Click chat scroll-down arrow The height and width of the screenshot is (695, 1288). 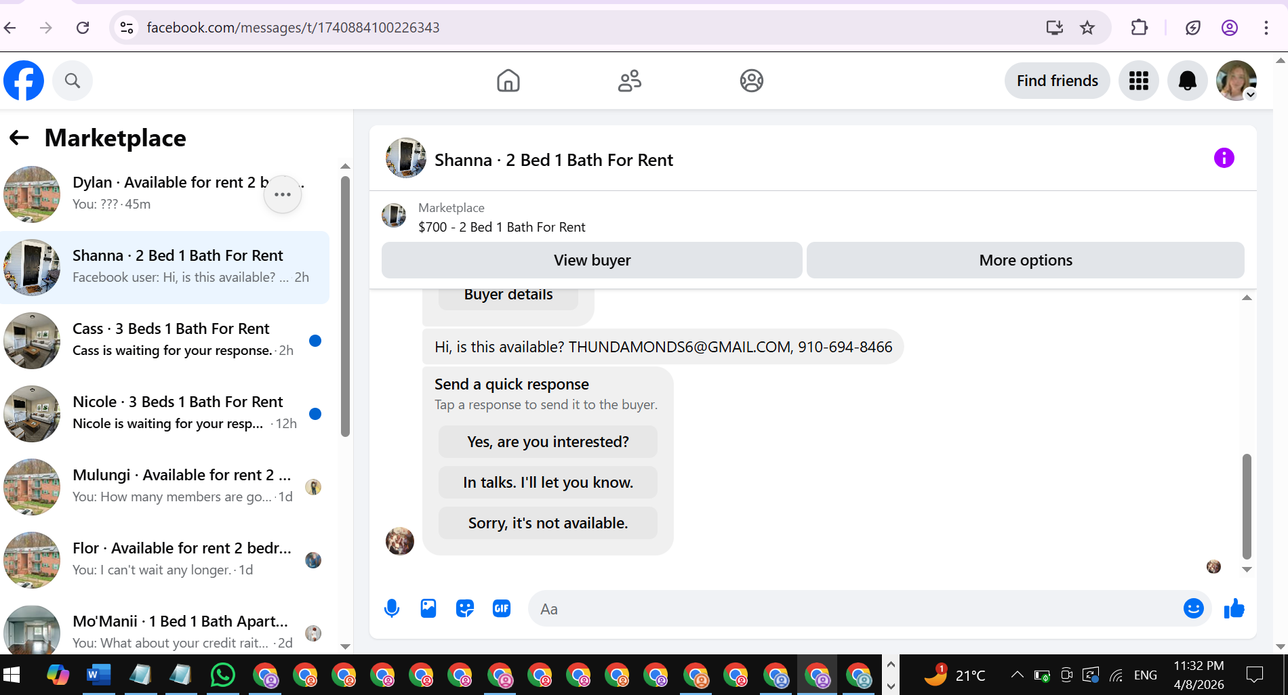pos(1247,570)
